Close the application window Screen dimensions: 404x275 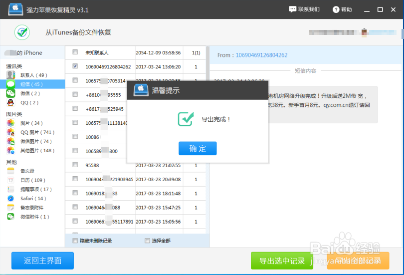click(393, 9)
